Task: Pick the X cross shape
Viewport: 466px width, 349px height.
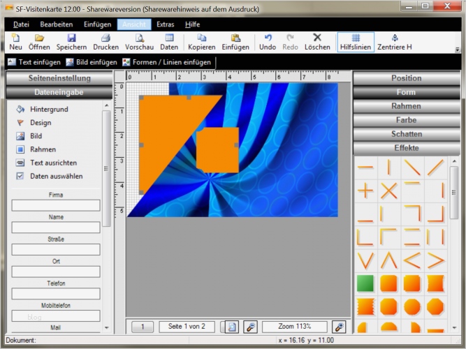Action: tap(388, 191)
